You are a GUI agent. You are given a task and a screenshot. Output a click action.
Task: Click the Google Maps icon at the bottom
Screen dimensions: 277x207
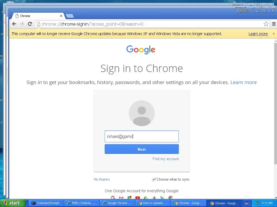click(130, 198)
